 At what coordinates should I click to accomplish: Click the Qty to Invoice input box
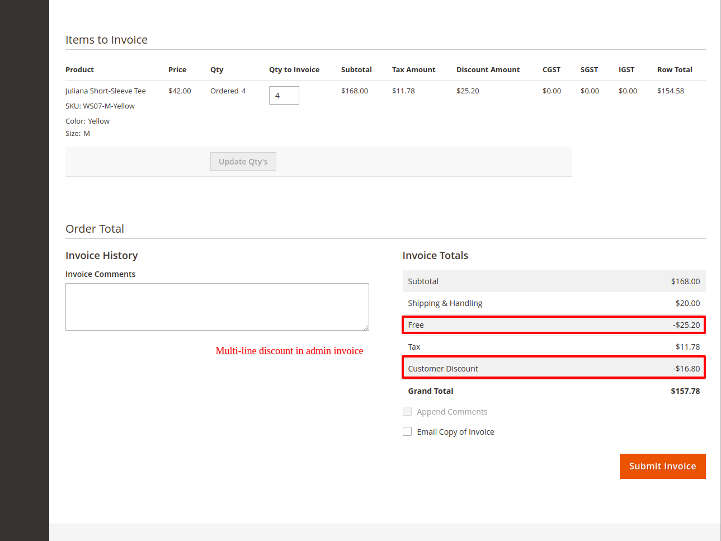[284, 95]
